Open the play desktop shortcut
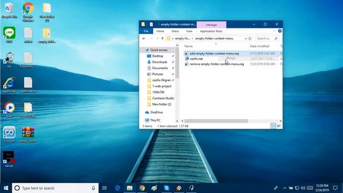This screenshot has height=193, width=343. (x=9, y=110)
